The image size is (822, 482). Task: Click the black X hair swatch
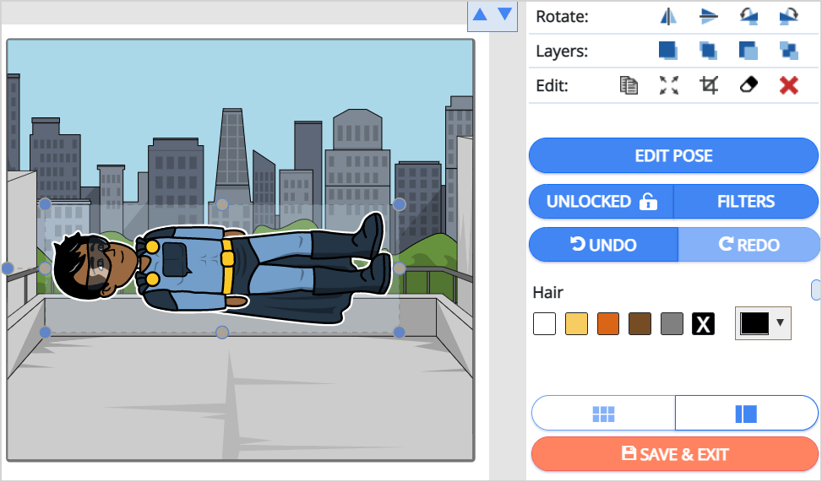tap(704, 324)
